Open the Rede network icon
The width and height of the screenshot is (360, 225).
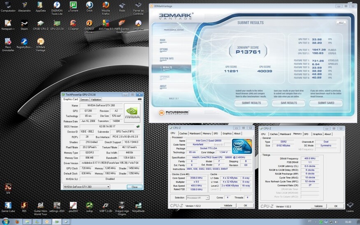click(x=122, y=7)
